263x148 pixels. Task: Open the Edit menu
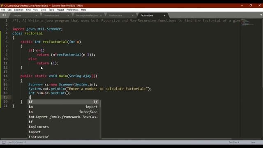pyautogui.click(x=9, y=10)
